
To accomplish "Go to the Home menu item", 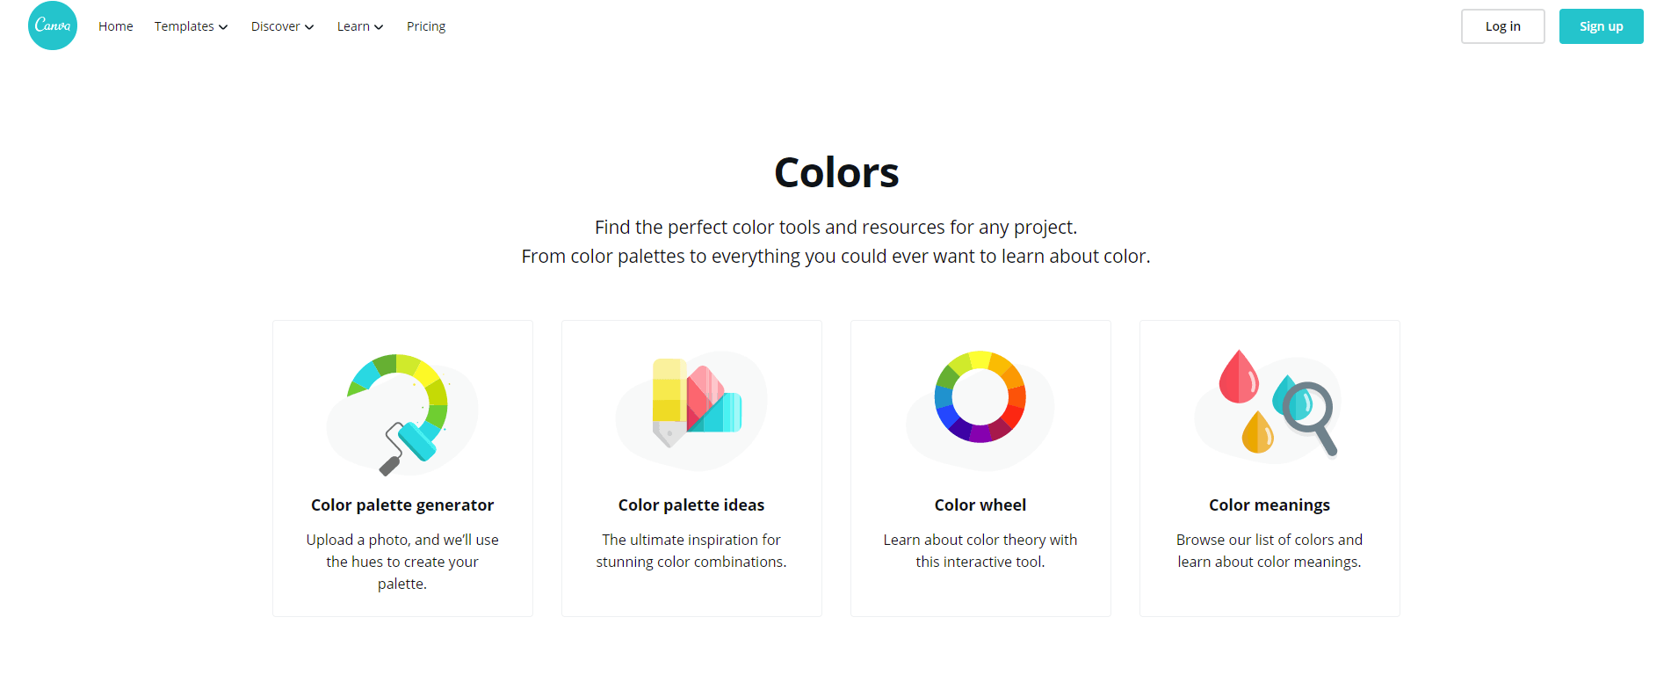I will pos(116,26).
